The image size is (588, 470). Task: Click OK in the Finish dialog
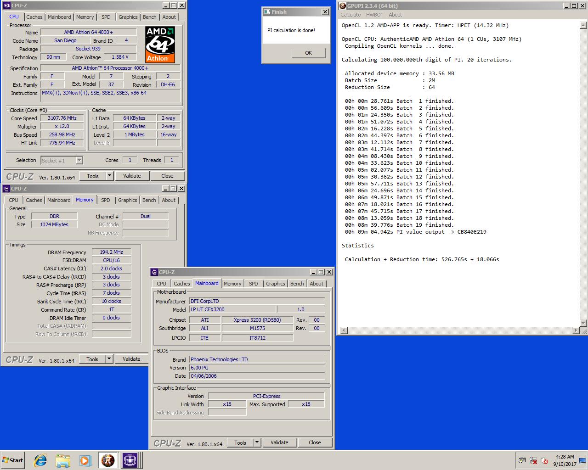pos(309,53)
